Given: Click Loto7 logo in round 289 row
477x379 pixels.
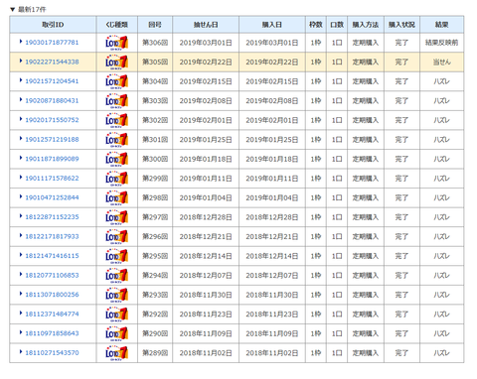Looking at the screenshot, I should pos(116,353).
